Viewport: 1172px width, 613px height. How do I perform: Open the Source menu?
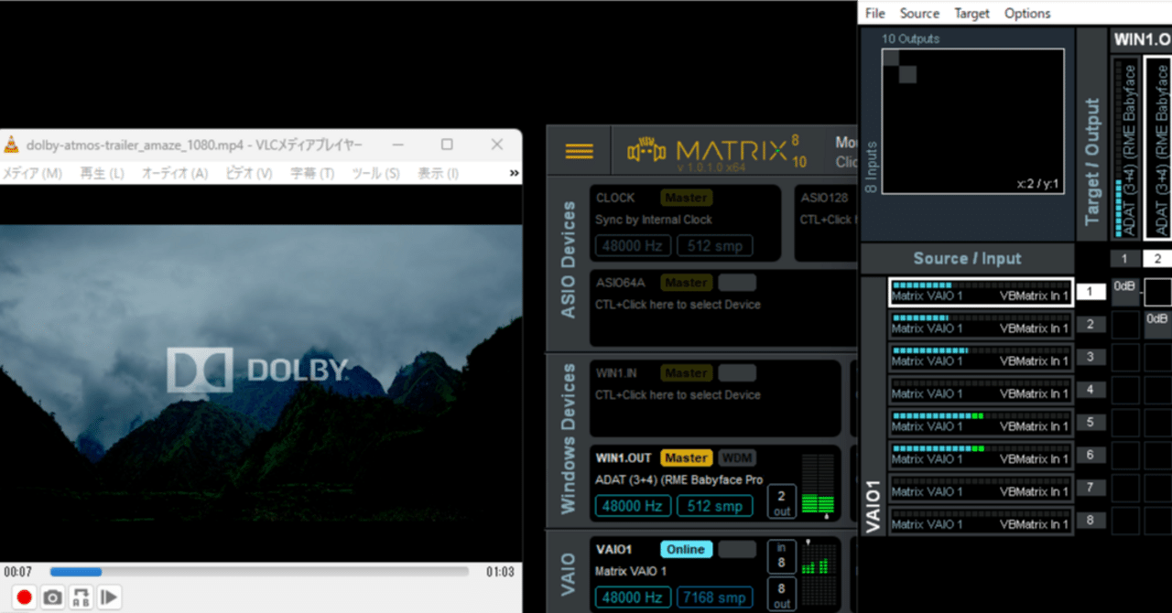point(919,13)
